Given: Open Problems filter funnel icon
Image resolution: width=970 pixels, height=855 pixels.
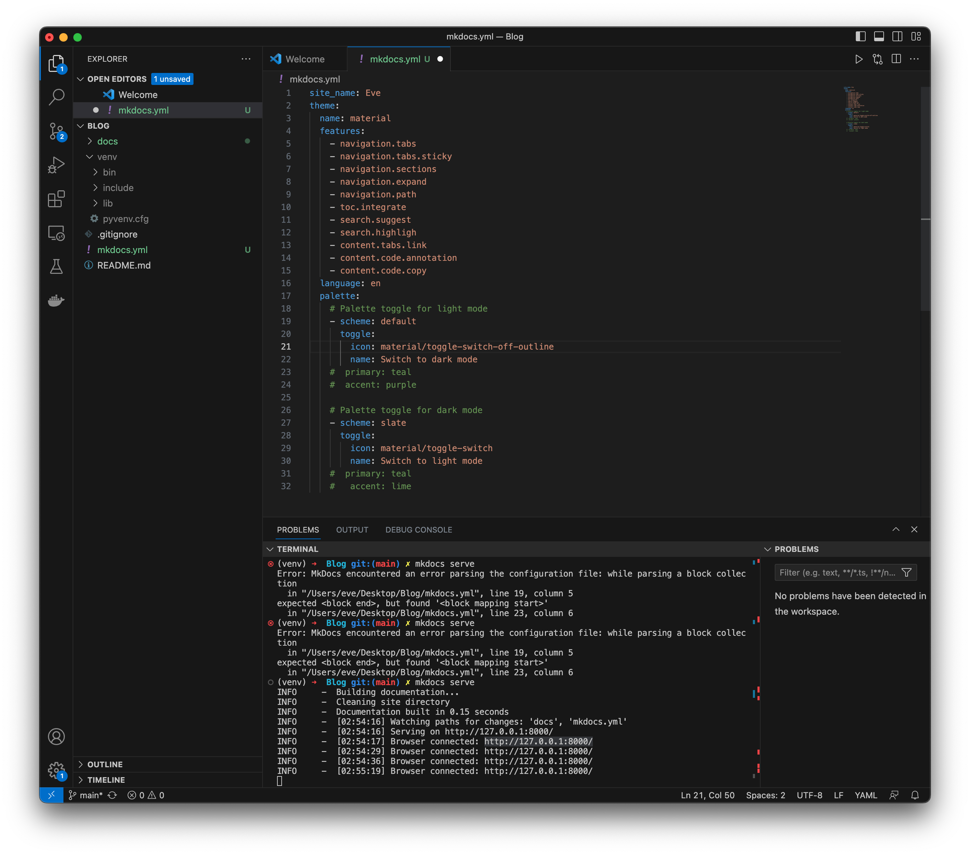Looking at the screenshot, I should coord(907,573).
